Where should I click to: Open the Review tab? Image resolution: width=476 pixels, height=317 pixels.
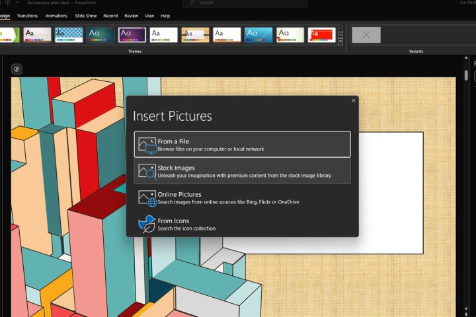(x=132, y=15)
